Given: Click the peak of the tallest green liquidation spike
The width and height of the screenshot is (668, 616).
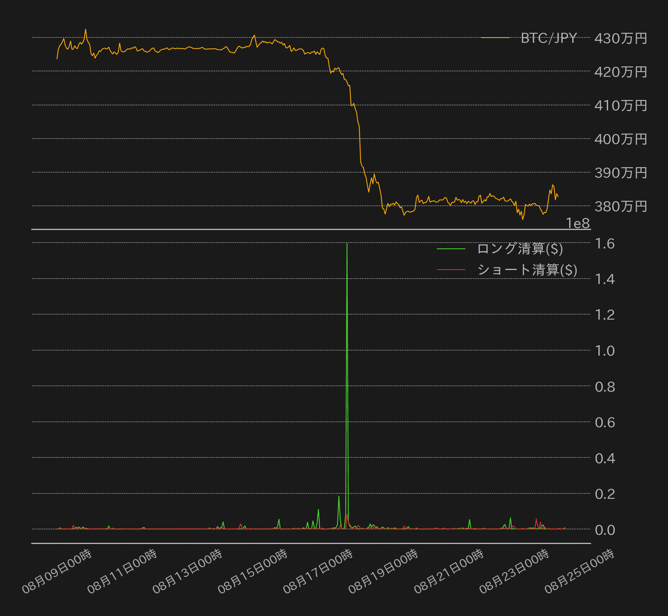Looking at the screenshot, I should pyautogui.click(x=347, y=244).
